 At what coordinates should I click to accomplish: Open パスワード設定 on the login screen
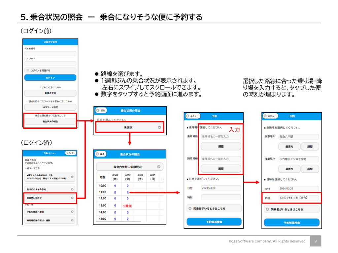(50, 107)
